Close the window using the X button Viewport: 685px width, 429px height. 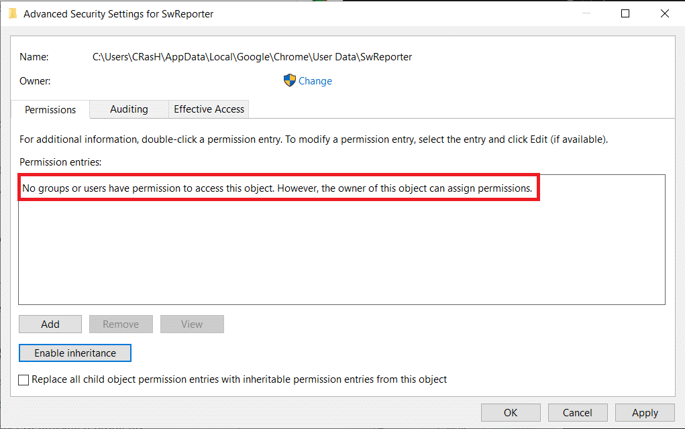pyautogui.click(x=665, y=13)
